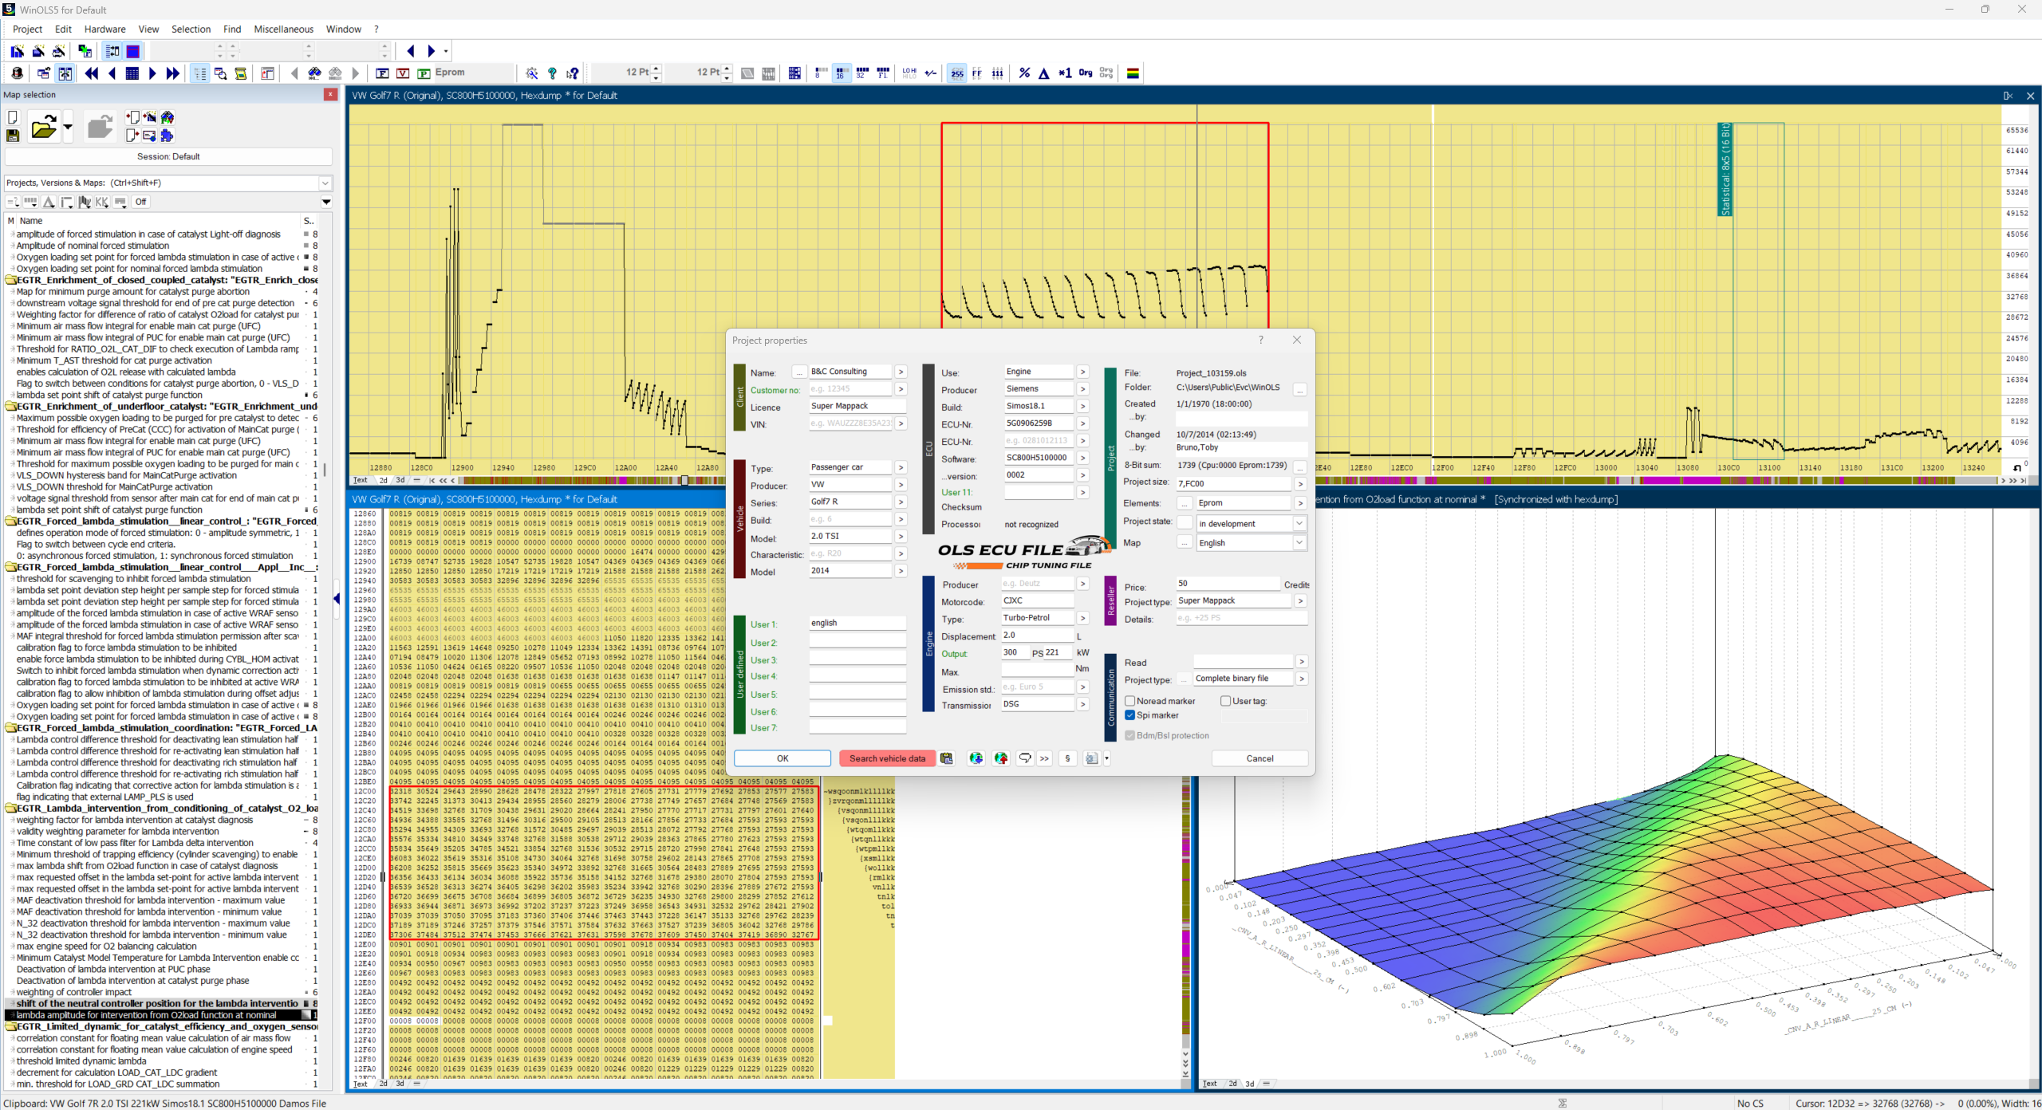
Task: Click the Search vehicle data button
Action: (x=887, y=758)
